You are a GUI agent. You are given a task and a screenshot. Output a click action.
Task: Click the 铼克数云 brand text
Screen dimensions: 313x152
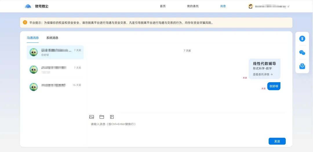[x=42, y=6]
